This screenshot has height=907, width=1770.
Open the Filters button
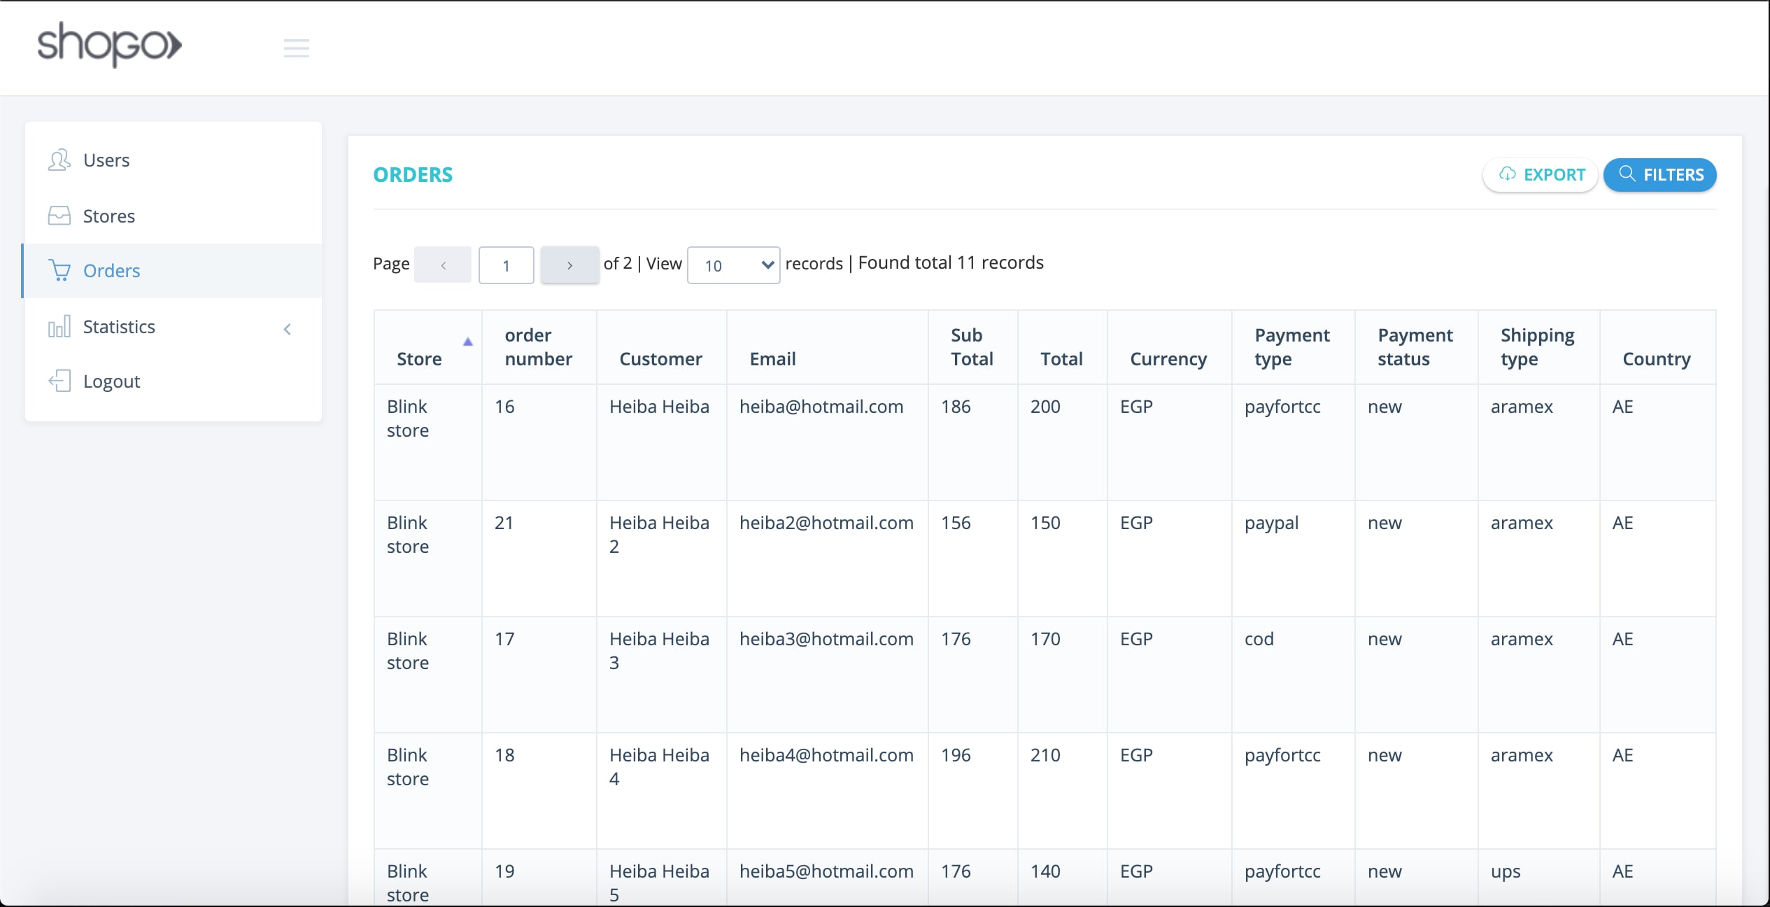pyautogui.click(x=1660, y=175)
